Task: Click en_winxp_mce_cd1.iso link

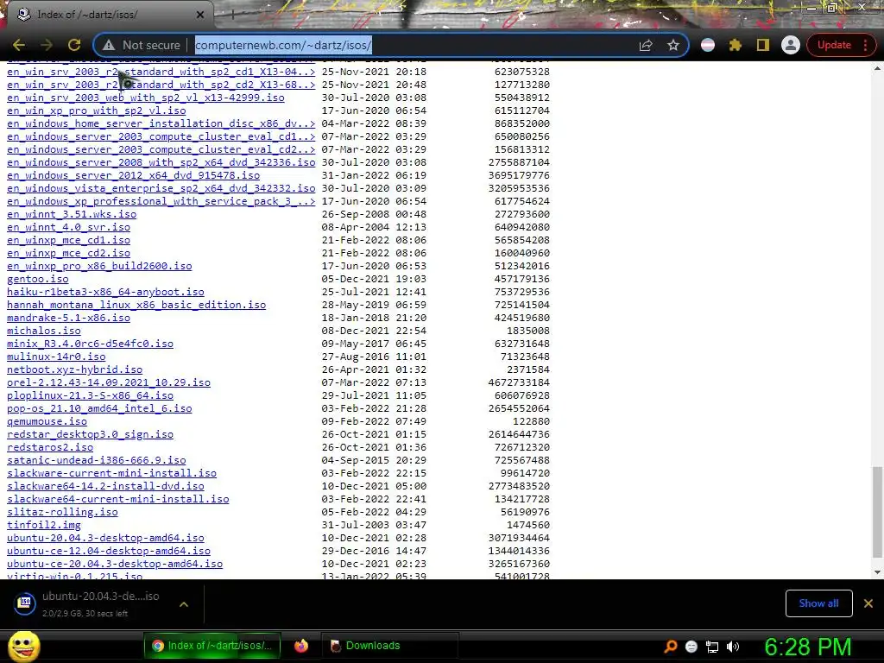Action: 68,240
